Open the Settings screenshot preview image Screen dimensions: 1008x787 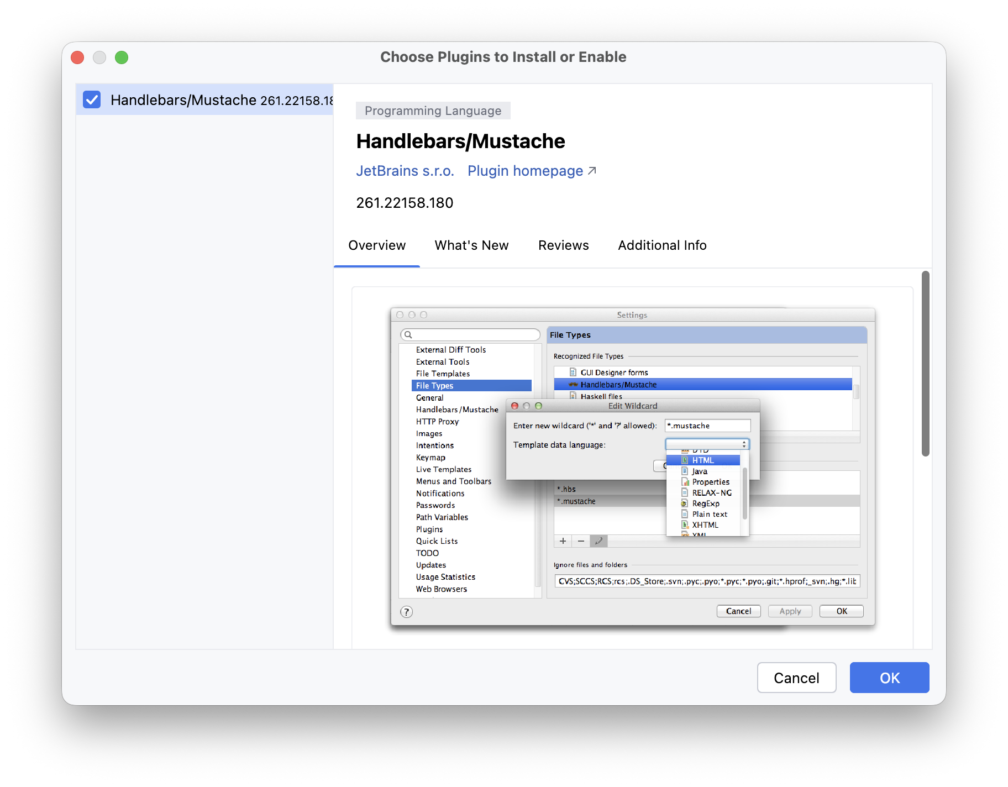(x=633, y=466)
